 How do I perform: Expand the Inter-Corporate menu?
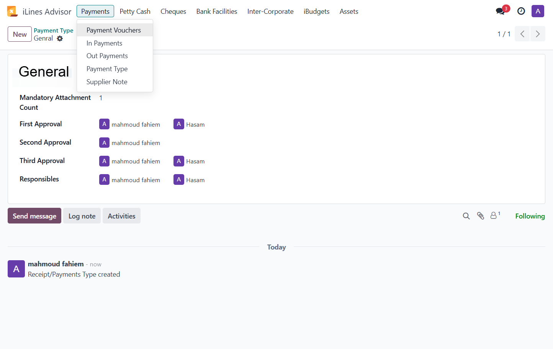tap(270, 11)
